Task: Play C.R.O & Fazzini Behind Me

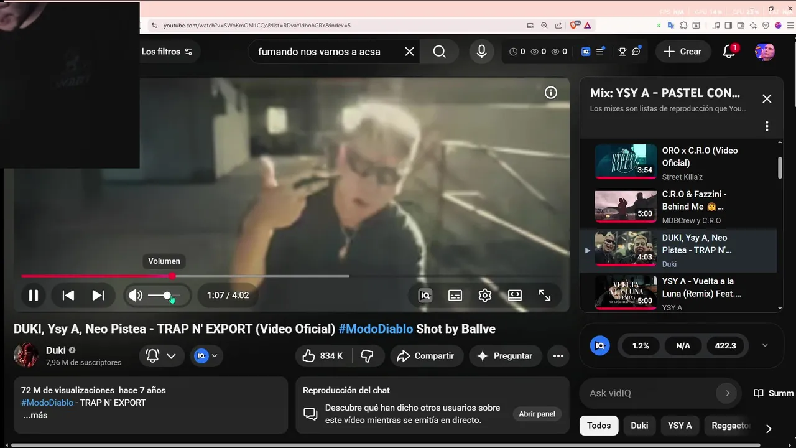Action: (x=678, y=207)
